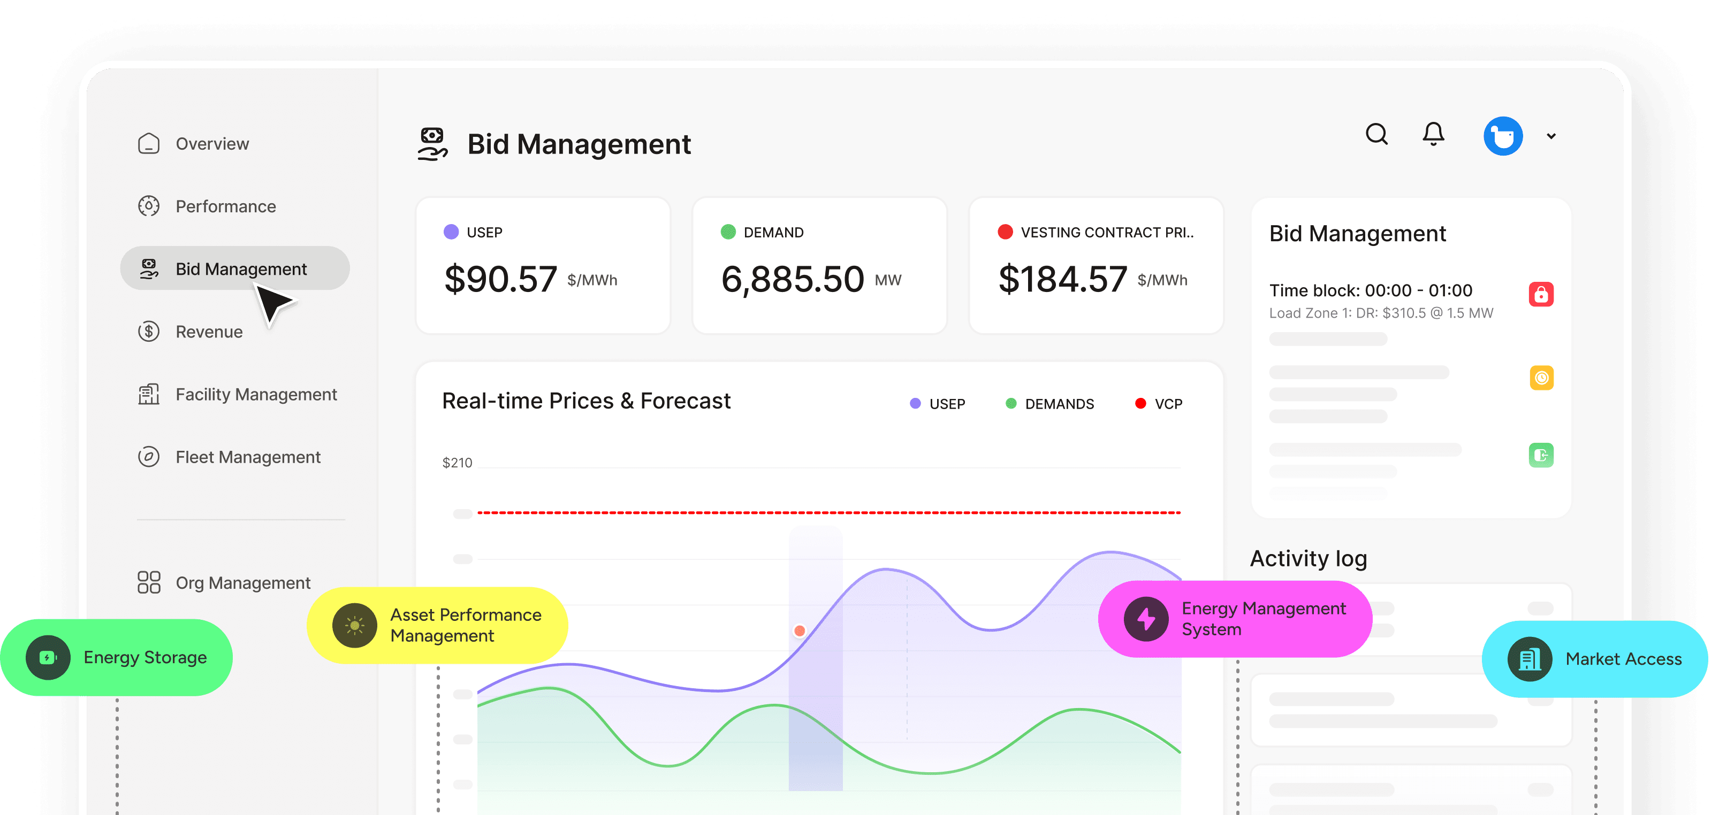Click the green exit status icon
The image size is (1719, 815).
tap(1541, 456)
